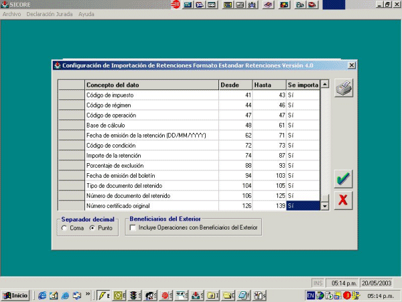The height and width of the screenshot is (302, 402).
Task: Open the Declaración Jurada menu
Action: 50,14
